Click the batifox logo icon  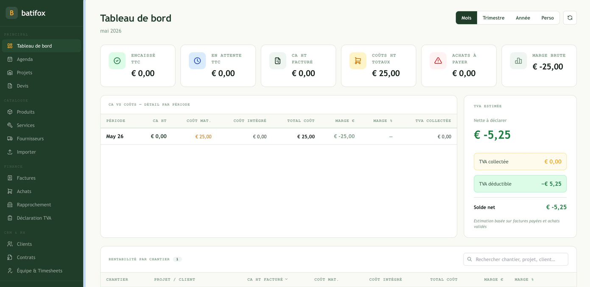point(11,13)
